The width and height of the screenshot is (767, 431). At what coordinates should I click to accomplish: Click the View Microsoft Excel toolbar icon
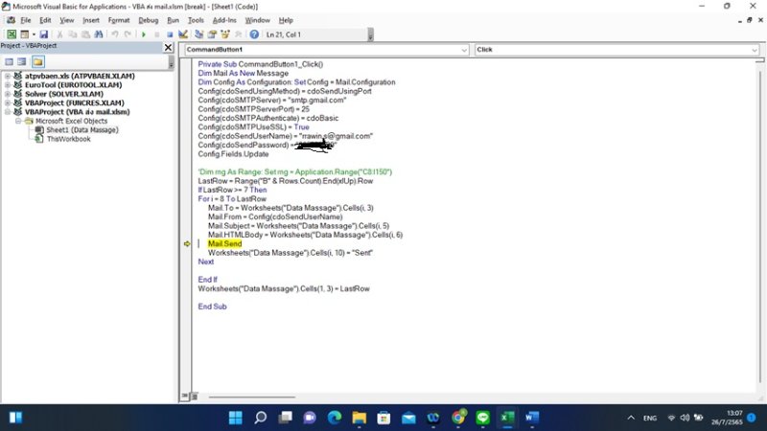pyautogui.click(x=12, y=34)
